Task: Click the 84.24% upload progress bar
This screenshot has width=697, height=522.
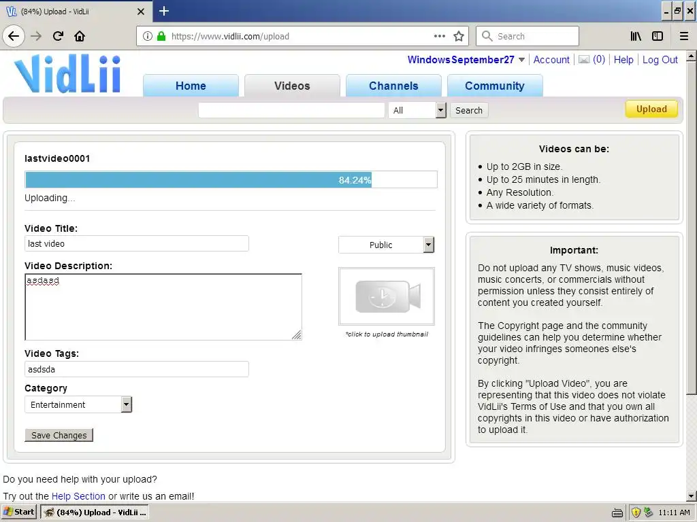Action: (231, 179)
